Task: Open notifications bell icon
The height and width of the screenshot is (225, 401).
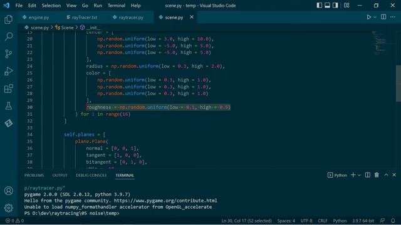Action: [x=393, y=221]
